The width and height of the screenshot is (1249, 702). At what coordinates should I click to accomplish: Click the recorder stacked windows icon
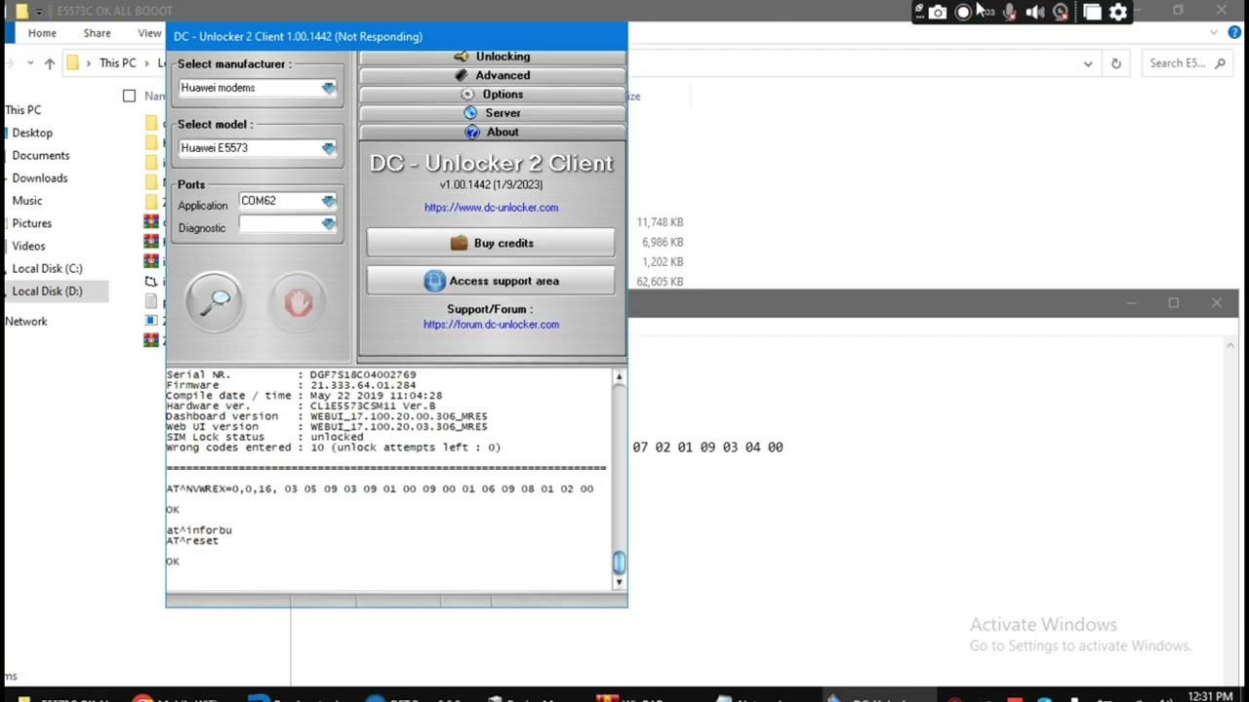[x=1092, y=12]
